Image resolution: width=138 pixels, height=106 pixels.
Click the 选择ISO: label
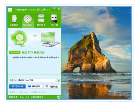coord(13,80)
